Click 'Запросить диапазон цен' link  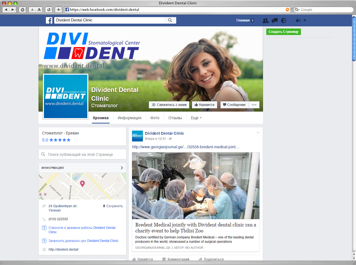point(84,241)
